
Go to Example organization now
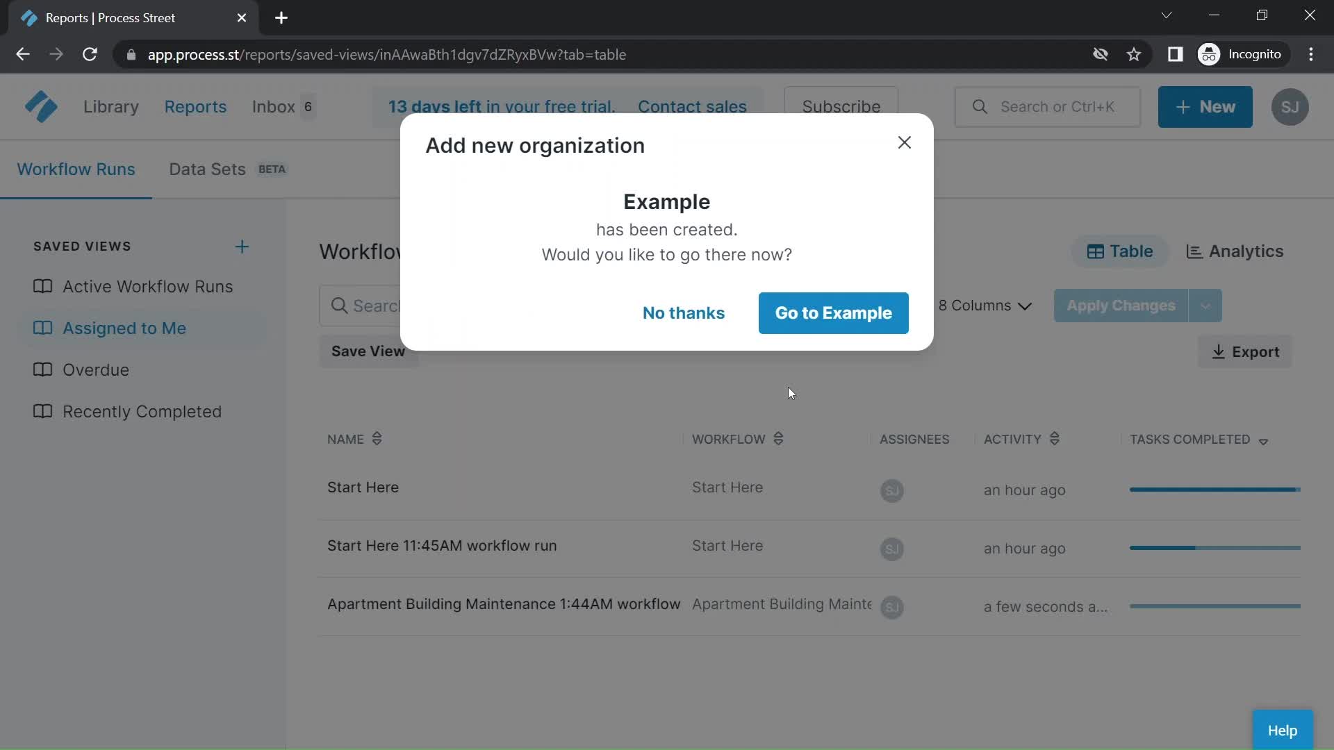[x=834, y=312]
